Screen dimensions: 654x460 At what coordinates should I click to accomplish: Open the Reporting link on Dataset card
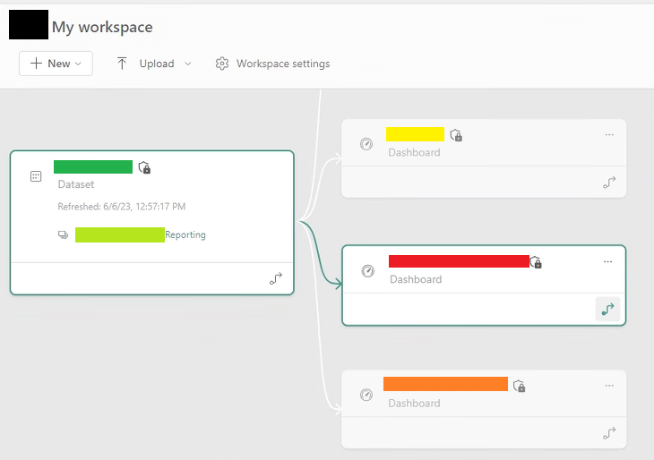[185, 234]
